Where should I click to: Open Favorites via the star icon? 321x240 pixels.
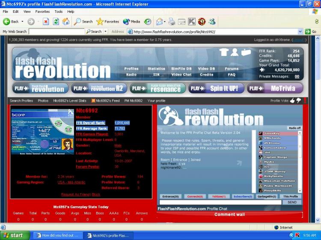(100, 21)
